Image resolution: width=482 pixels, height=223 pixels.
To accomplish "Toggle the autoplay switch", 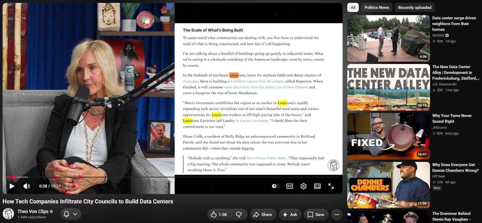I will [276, 186].
